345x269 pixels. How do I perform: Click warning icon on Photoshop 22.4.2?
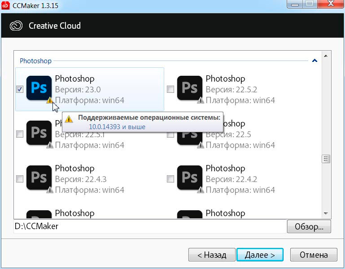click(201, 190)
